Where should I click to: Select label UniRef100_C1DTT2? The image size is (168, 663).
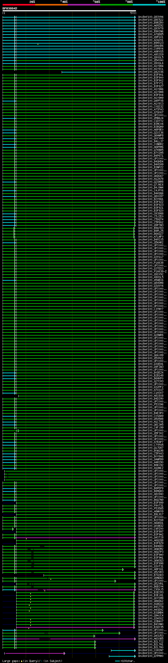[x=151, y=121]
